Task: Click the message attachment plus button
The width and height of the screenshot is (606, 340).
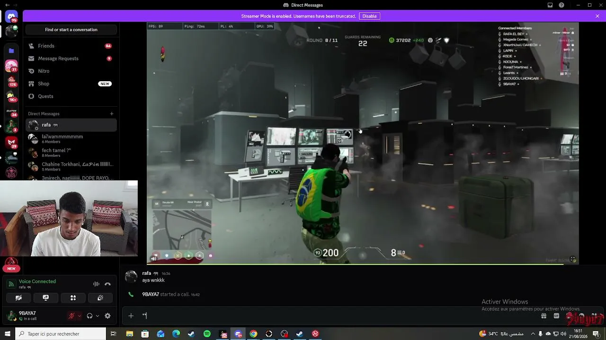Action: click(131, 316)
